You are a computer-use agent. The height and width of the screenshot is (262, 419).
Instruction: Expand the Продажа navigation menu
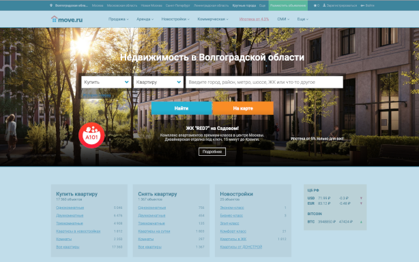pos(118,19)
